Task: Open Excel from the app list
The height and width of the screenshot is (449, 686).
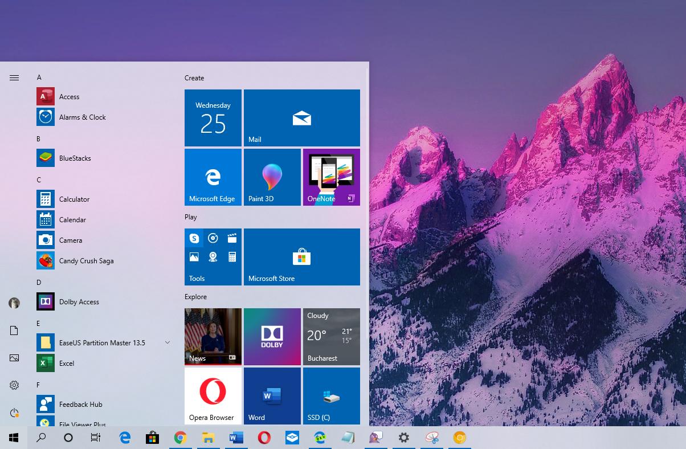Action: tap(103, 364)
